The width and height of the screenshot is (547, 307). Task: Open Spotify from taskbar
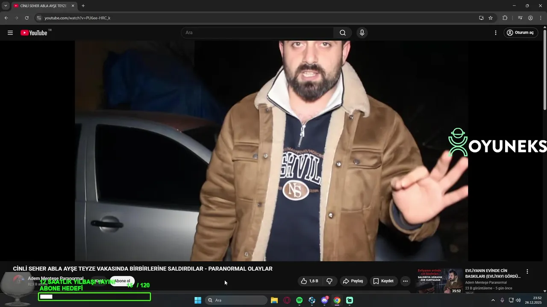(x=299, y=300)
